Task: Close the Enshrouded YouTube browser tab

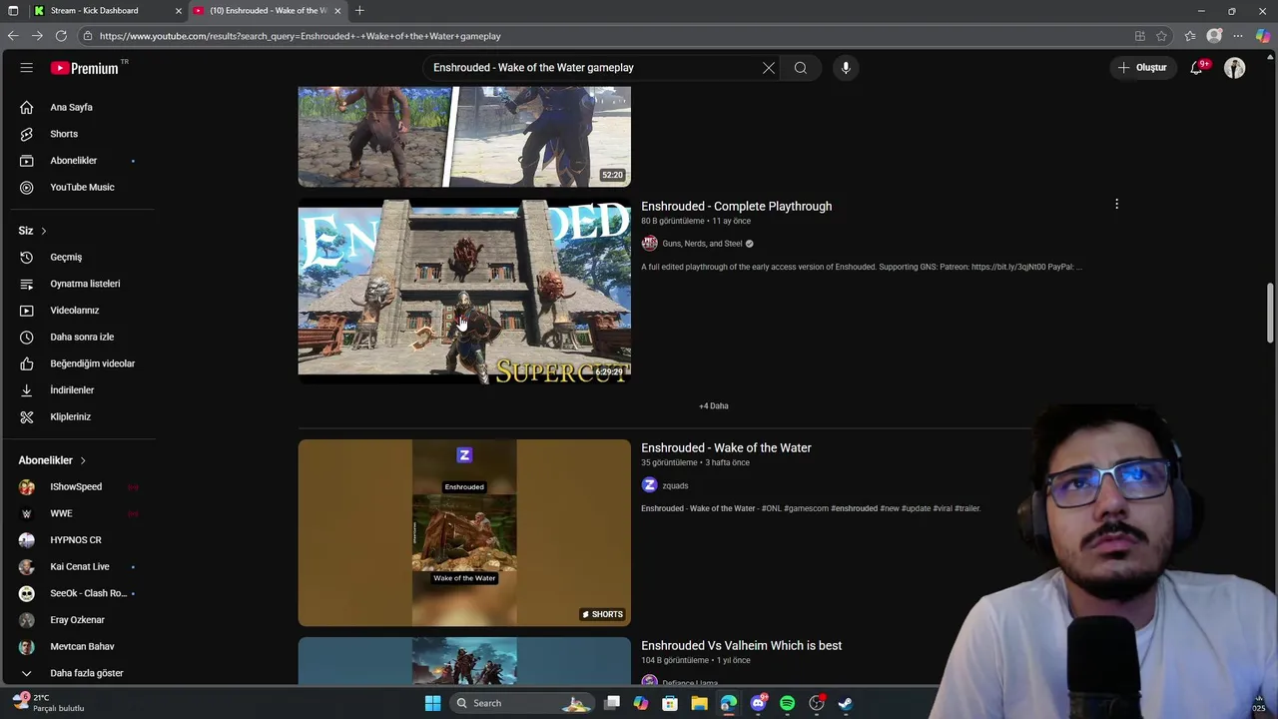Action: [337, 10]
